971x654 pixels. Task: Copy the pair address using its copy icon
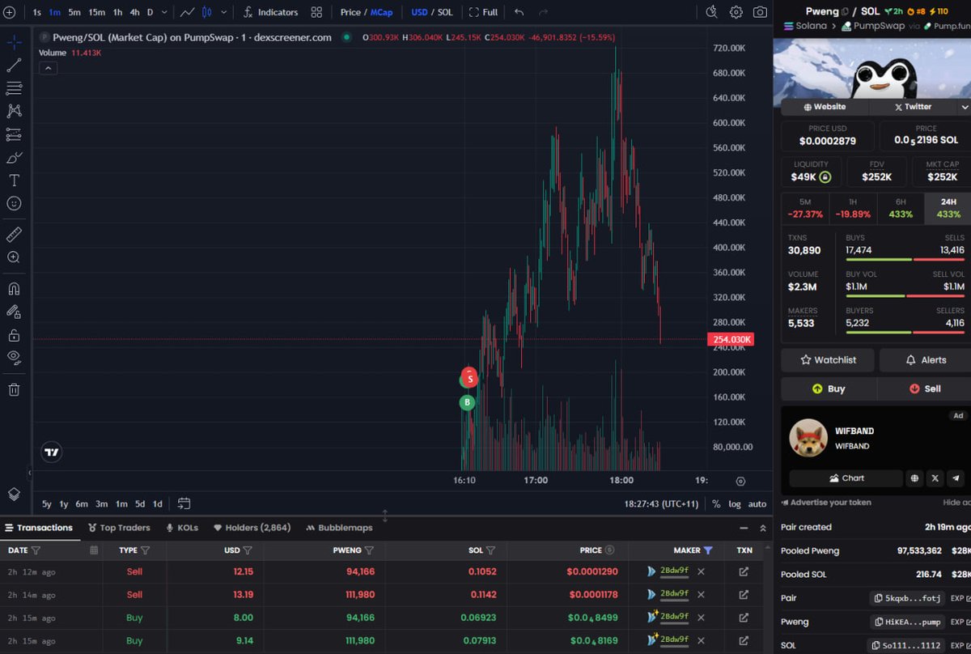point(876,597)
